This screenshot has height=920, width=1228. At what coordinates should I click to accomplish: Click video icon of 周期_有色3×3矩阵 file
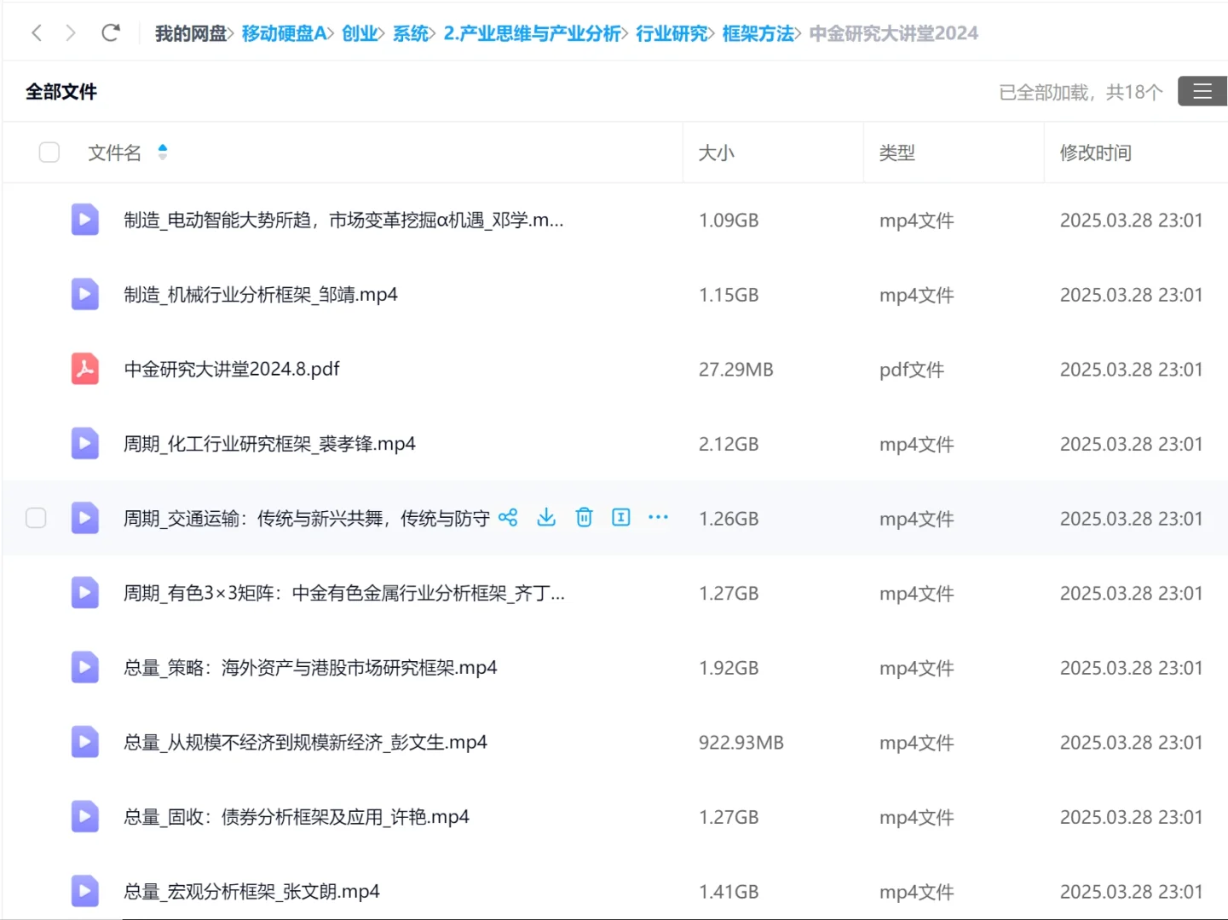[84, 593]
